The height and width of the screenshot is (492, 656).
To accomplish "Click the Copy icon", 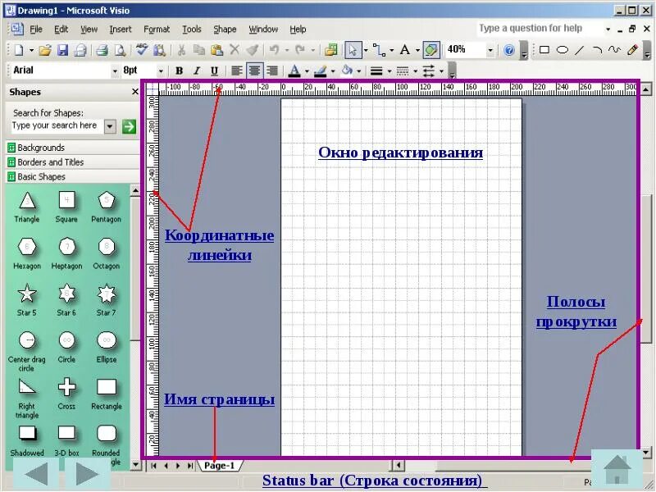I will click(x=198, y=50).
